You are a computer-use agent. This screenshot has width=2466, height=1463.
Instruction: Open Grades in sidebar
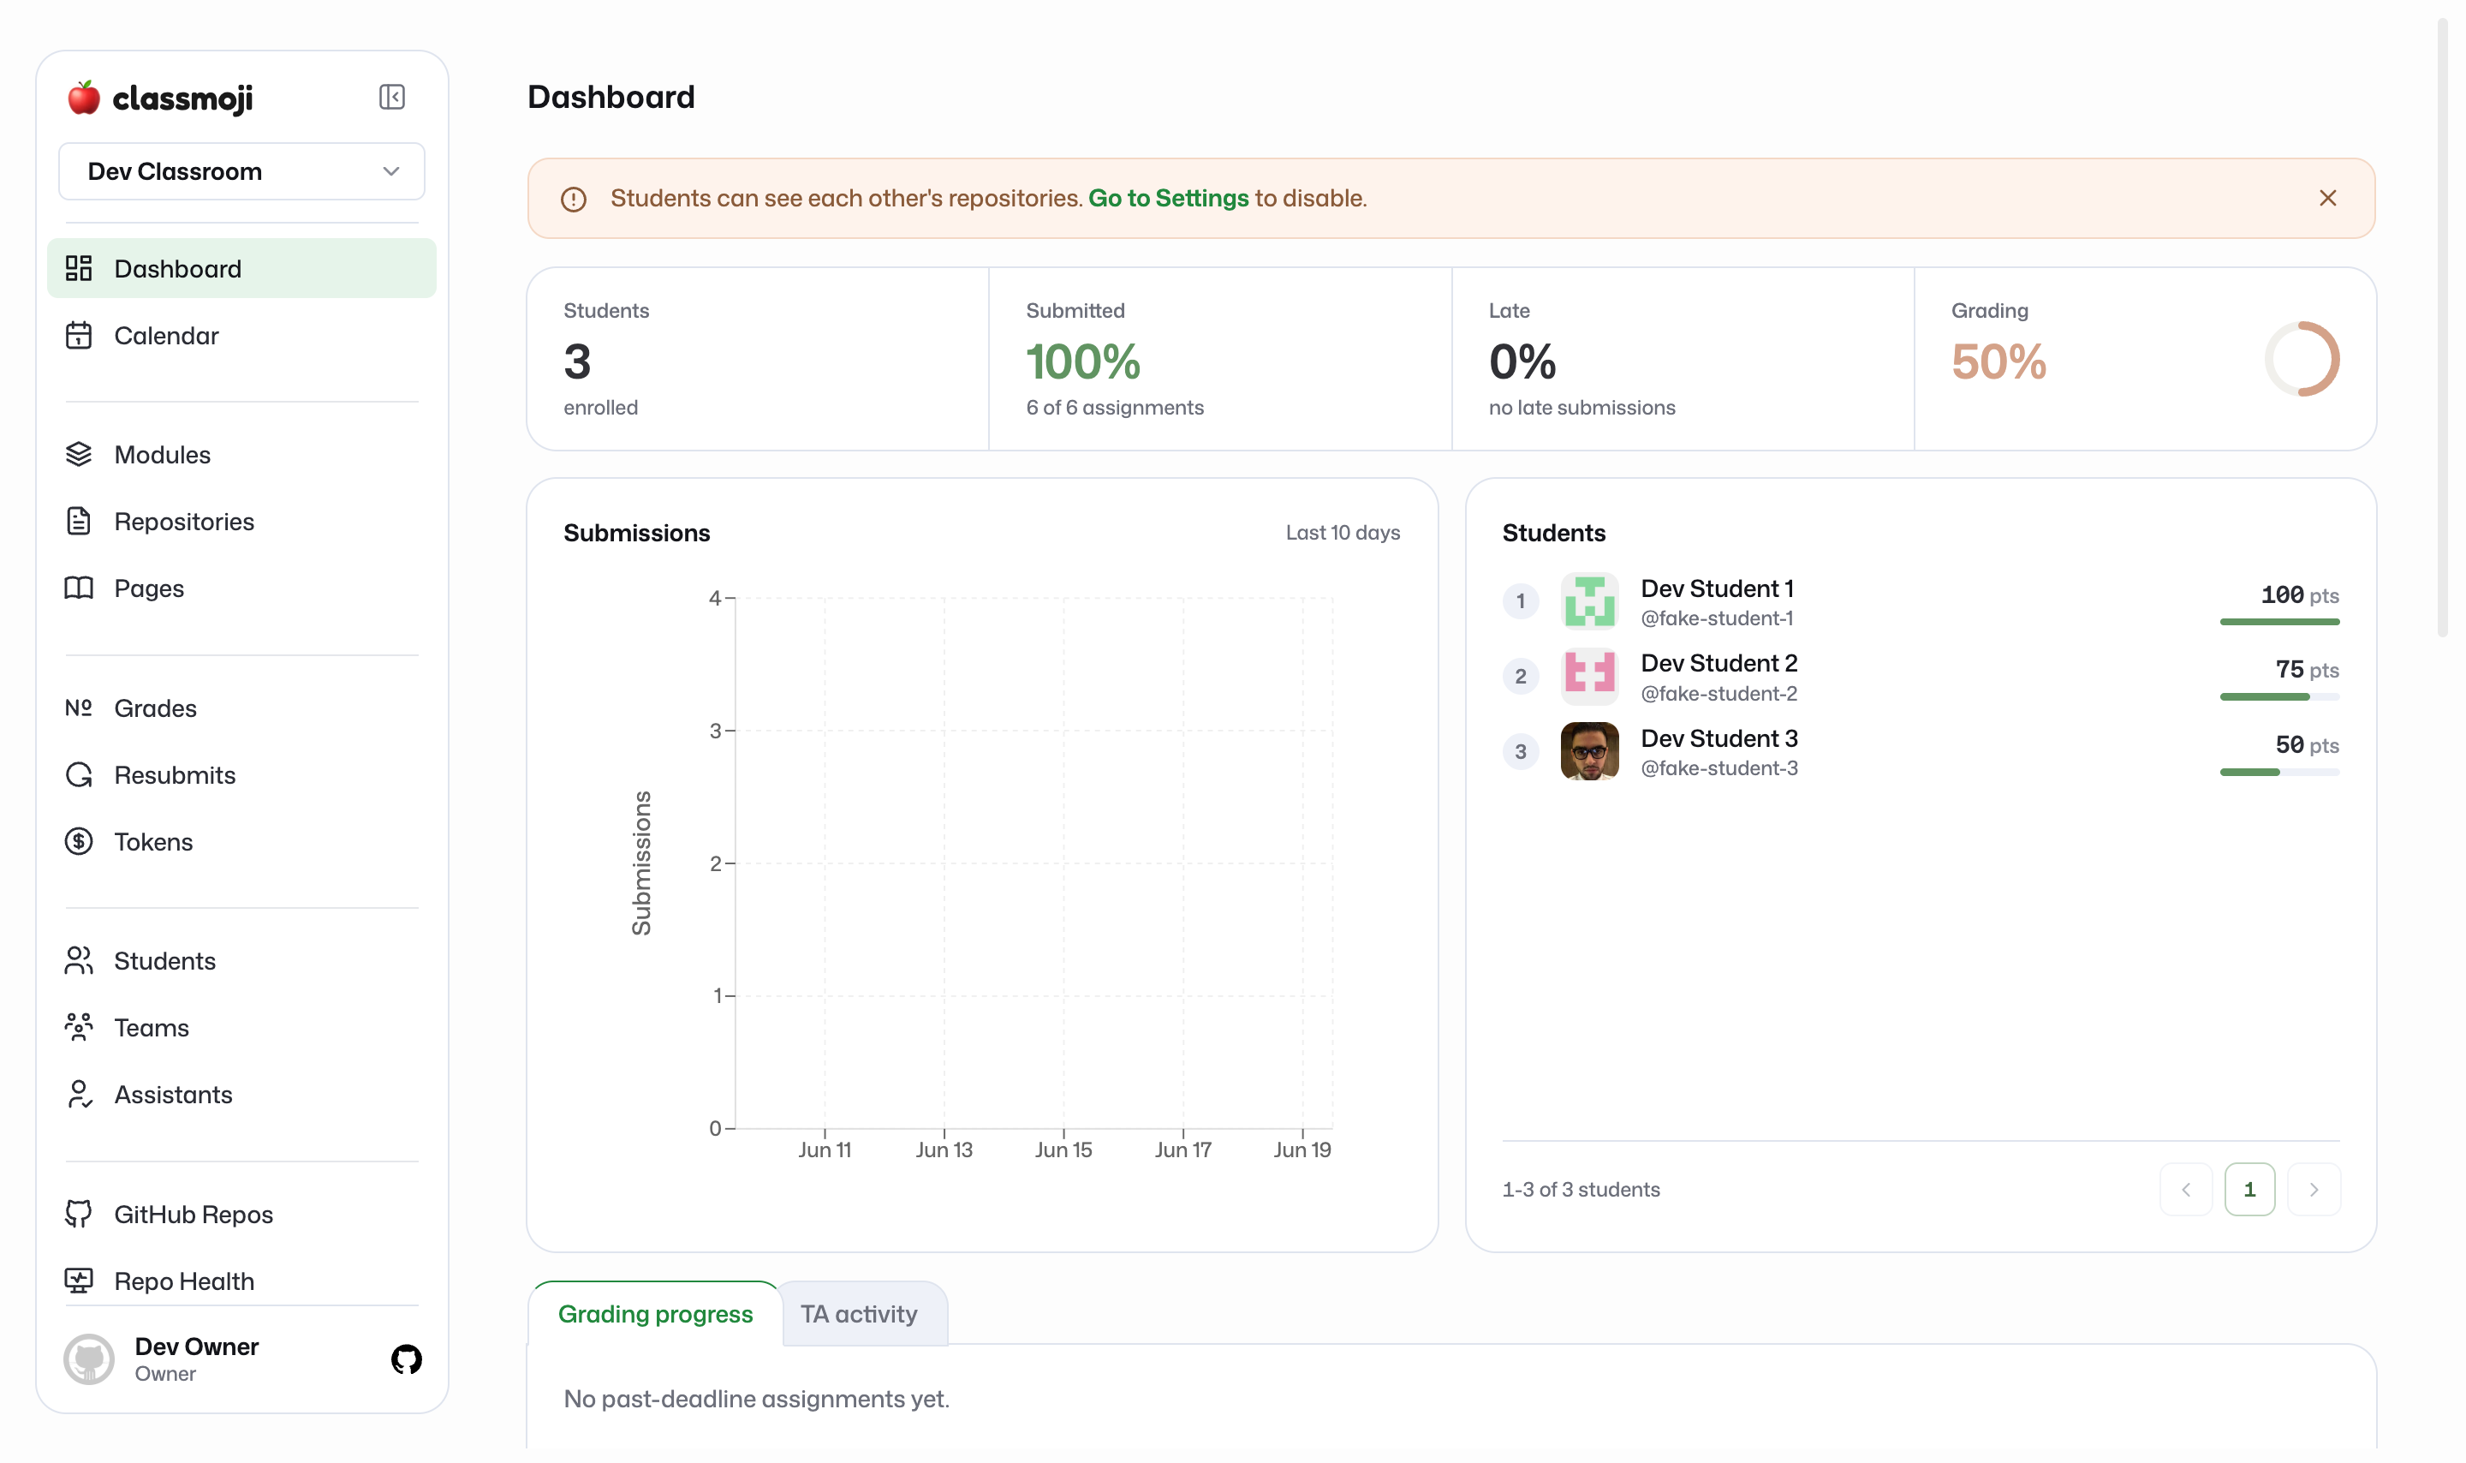coord(241,709)
